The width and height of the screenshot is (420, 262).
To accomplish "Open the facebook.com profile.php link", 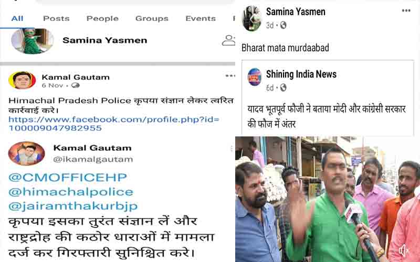I will click(114, 124).
